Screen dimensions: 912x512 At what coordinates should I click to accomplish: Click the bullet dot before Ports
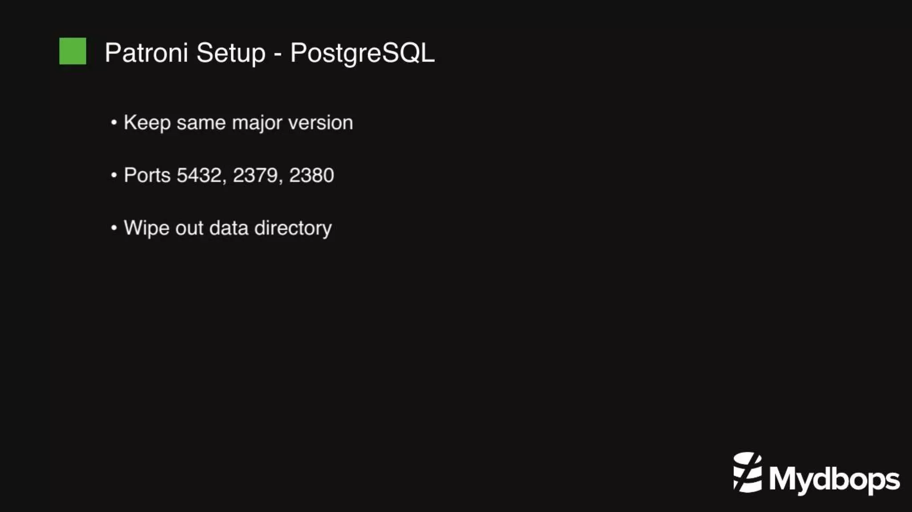[114, 175]
